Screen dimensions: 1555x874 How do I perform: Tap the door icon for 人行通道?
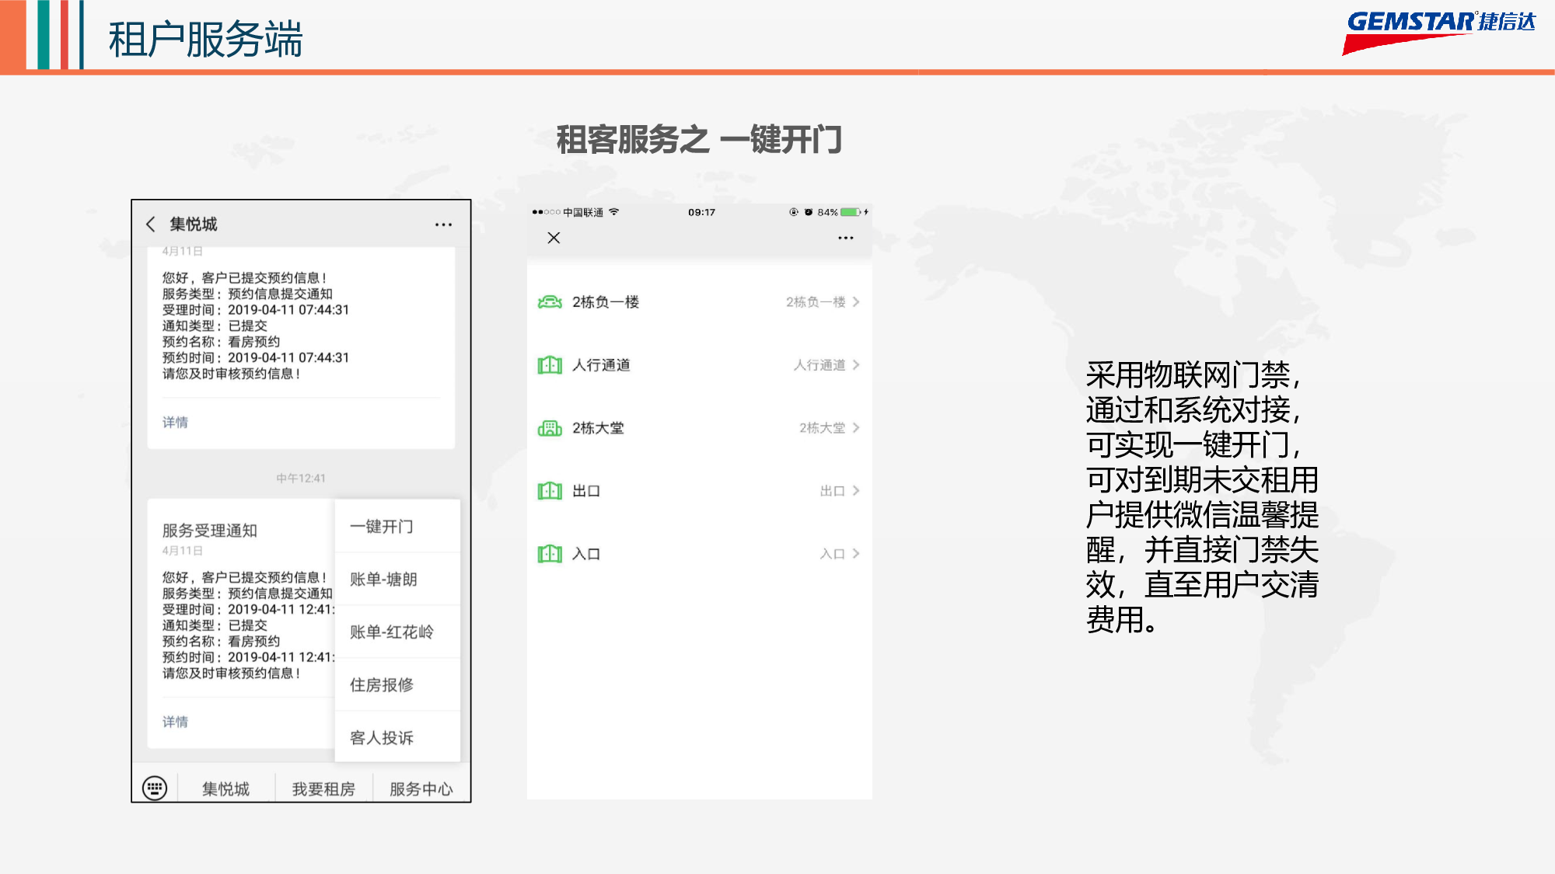point(550,365)
